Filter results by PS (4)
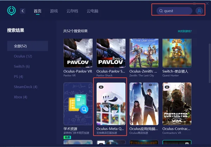Screen dimensions: 211x147 [x=18, y=77]
